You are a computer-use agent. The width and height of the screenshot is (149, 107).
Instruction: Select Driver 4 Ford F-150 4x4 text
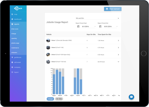pos(59,62)
